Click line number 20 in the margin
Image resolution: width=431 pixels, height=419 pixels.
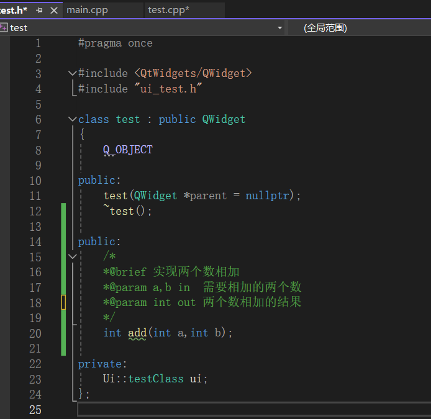pyautogui.click(x=35, y=333)
